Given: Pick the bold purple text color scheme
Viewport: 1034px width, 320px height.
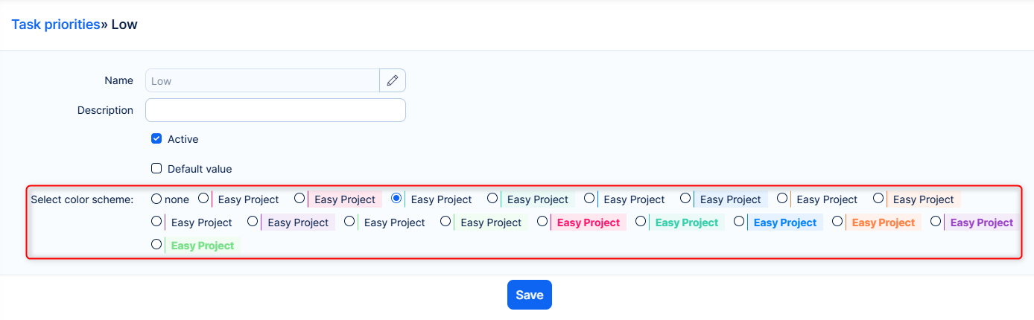Looking at the screenshot, I should pos(936,222).
